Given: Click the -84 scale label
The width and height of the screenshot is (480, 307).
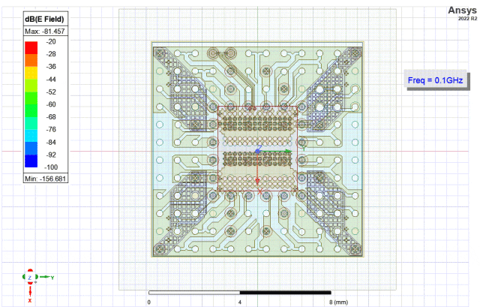Looking at the screenshot, I should point(51,142).
